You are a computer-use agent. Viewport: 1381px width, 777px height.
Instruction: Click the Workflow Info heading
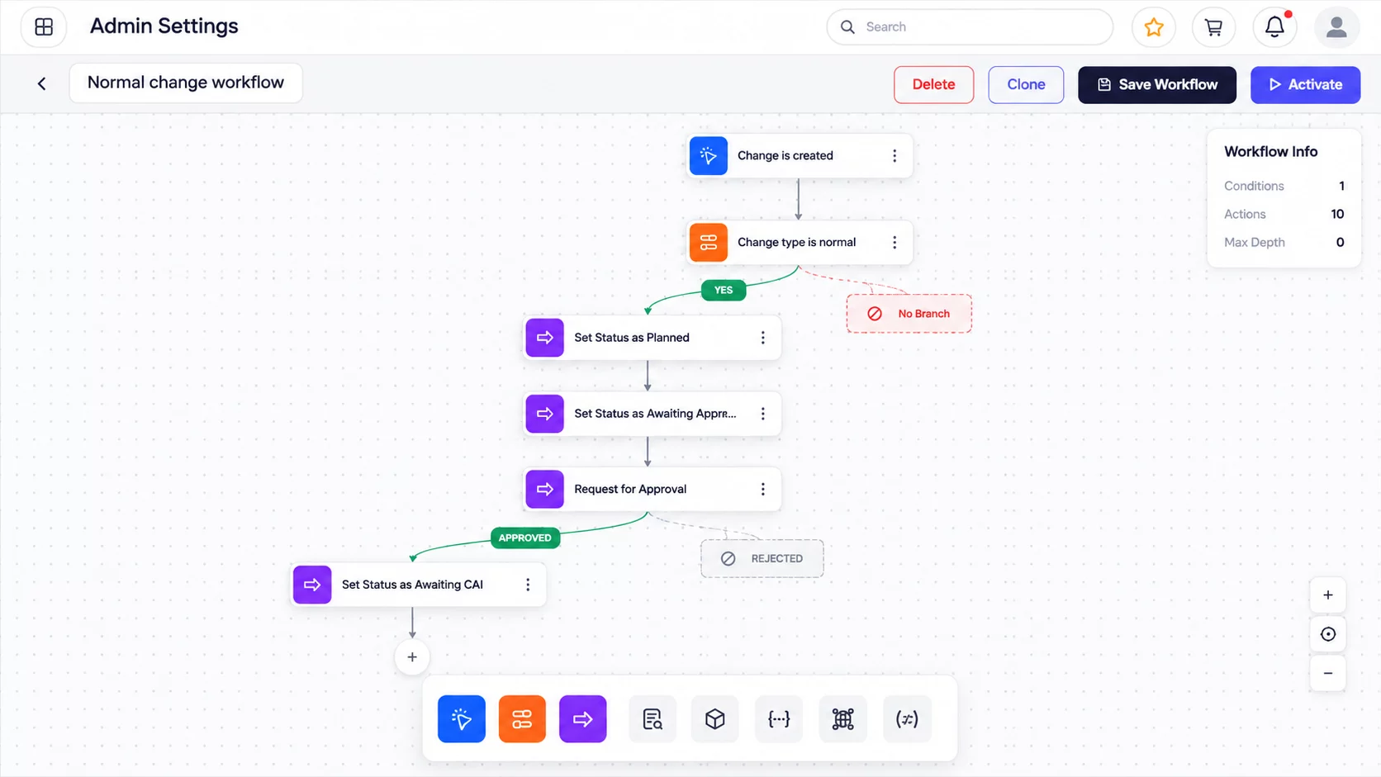click(1270, 152)
